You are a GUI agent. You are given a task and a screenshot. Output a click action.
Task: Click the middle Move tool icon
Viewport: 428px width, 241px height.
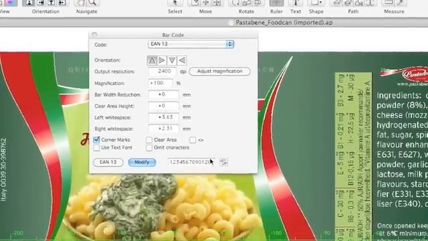click(x=206, y=3)
